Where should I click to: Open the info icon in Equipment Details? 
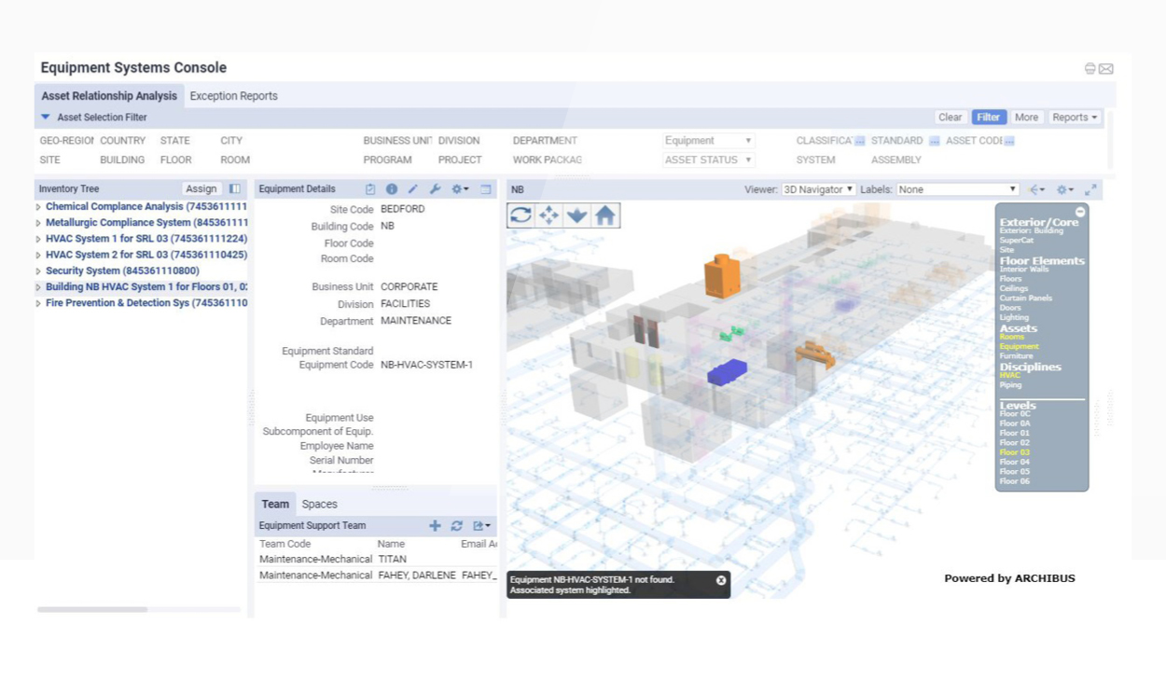coord(392,188)
